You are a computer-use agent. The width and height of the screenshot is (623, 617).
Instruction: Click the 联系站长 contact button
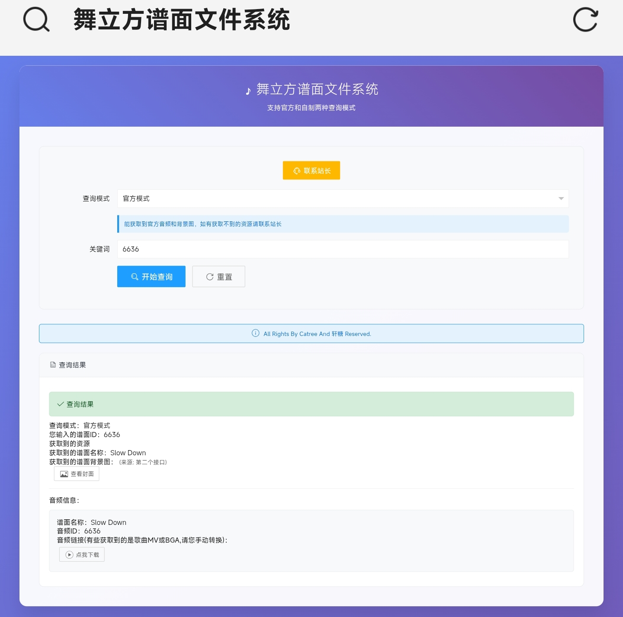[311, 170]
